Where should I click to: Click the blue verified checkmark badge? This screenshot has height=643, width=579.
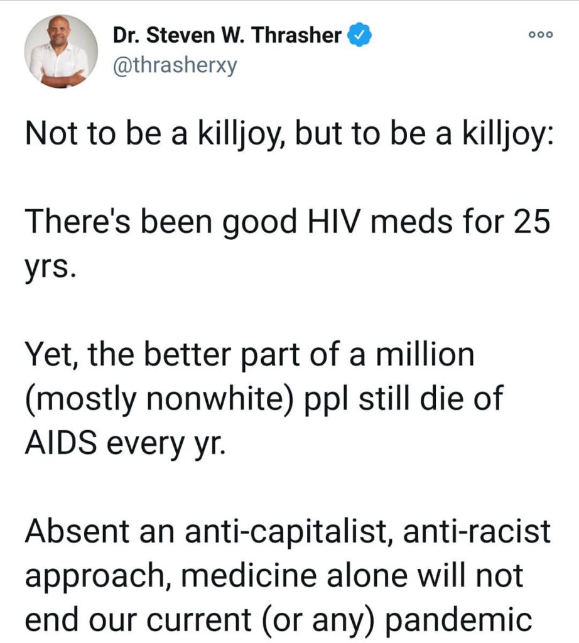[360, 35]
